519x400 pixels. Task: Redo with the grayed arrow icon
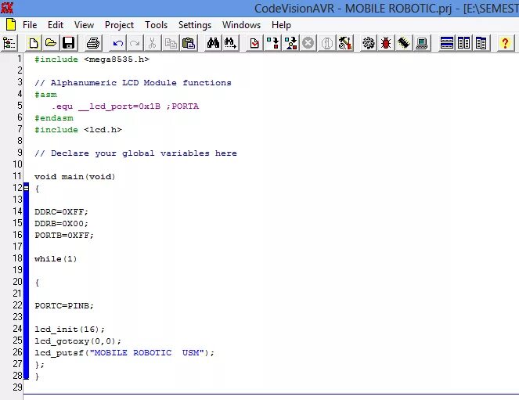(135, 43)
